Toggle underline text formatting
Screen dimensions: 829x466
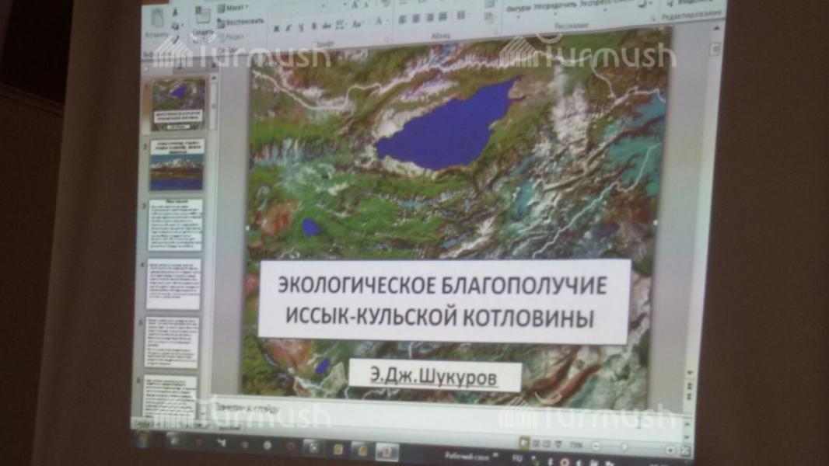coord(300,29)
